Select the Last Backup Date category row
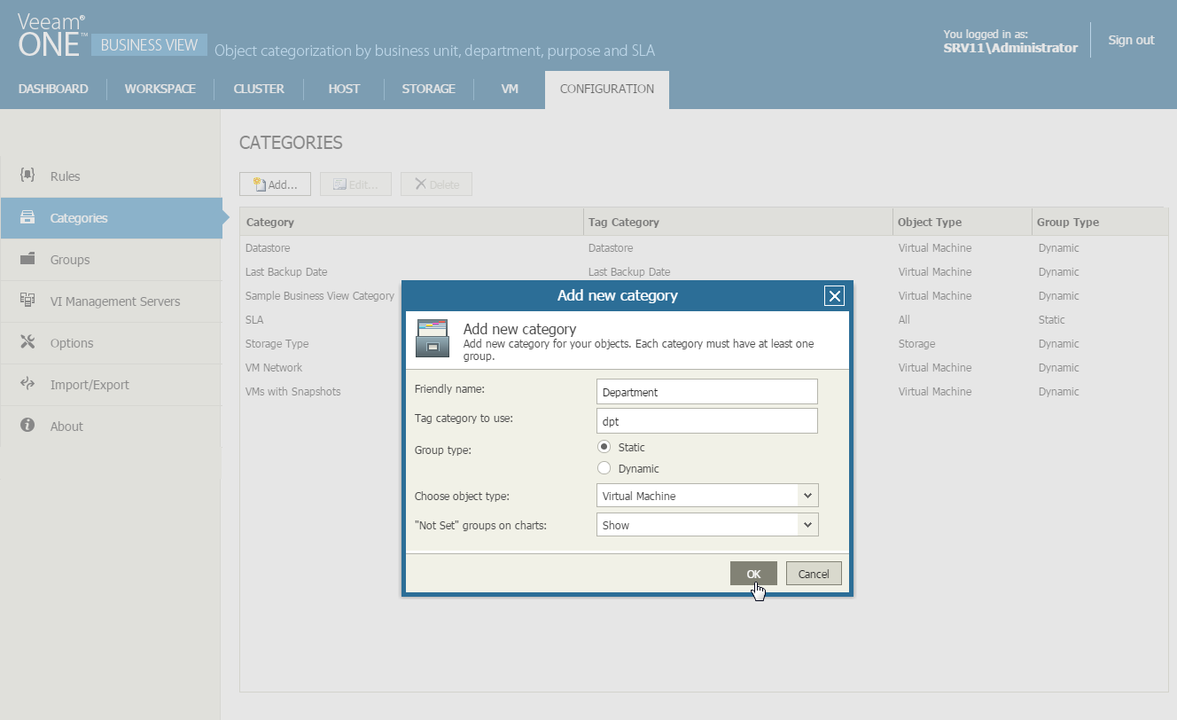Viewport: 1177px width, 720px height. click(704, 272)
